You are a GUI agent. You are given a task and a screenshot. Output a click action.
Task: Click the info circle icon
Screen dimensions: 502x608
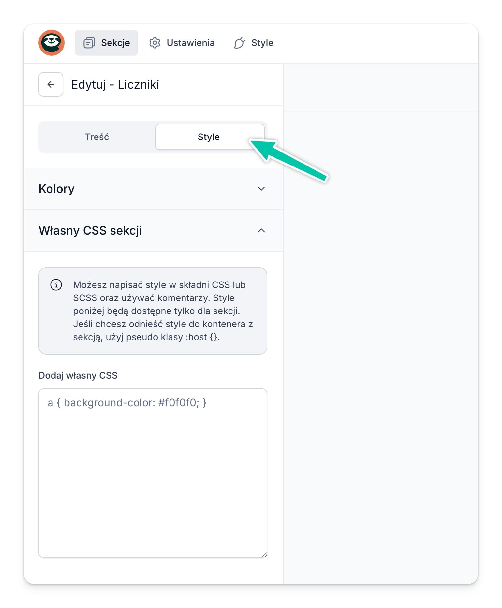point(56,284)
